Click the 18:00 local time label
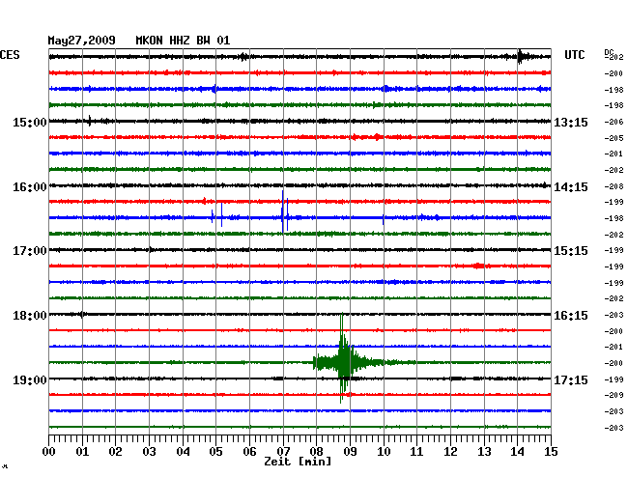The image size is (628, 477). pos(30,316)
